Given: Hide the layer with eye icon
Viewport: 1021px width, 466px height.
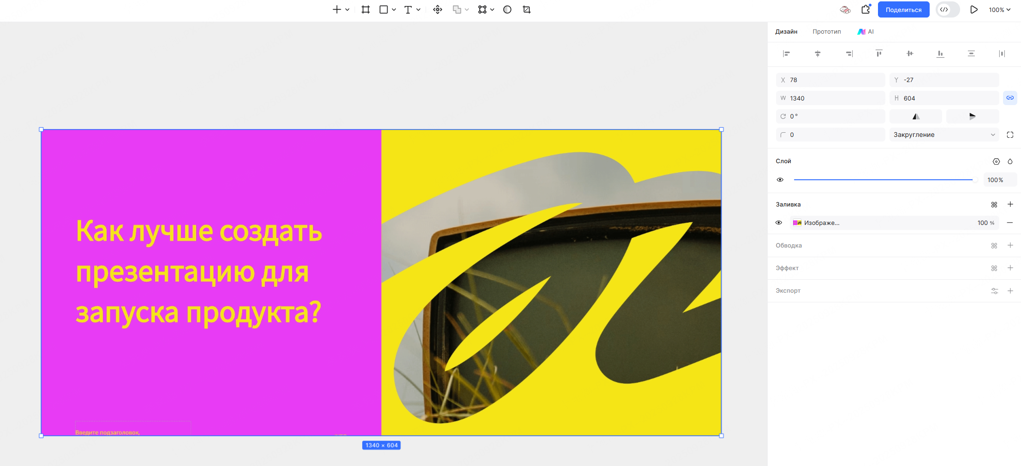Looking at the screenshot, I should (780, 180).
